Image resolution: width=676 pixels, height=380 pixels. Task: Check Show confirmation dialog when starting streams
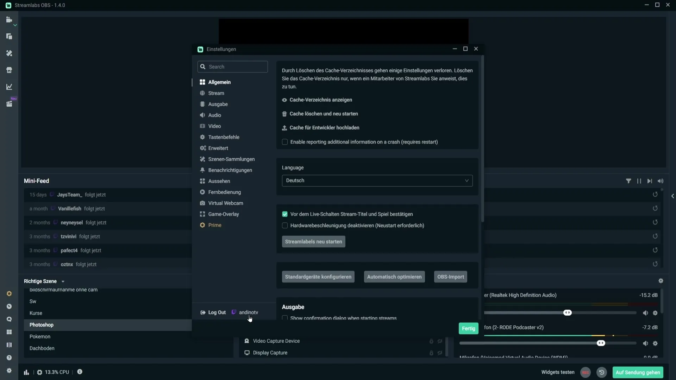(285, 318)
